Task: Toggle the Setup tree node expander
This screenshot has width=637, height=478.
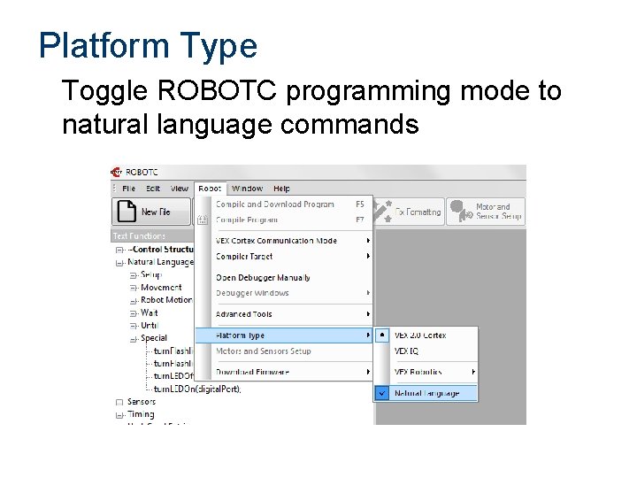Action: point(134,275)
